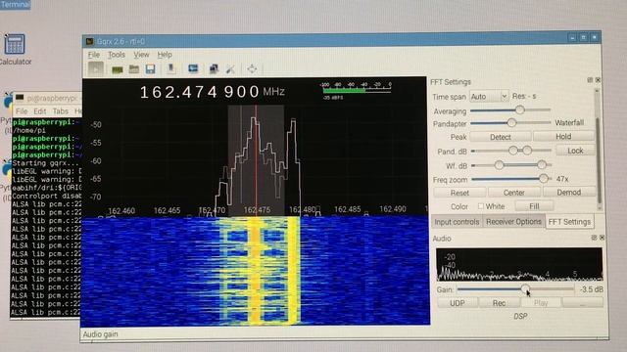Click the terminal window title icon
The width and height of the screenshot is (627, 352).
coord(20,98)
